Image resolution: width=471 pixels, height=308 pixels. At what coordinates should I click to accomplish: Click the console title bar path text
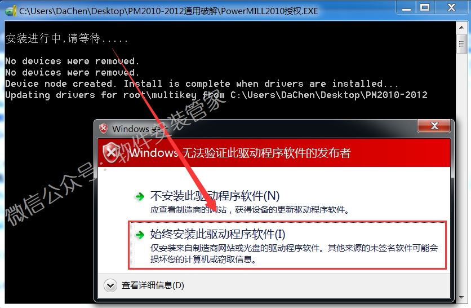168,11
